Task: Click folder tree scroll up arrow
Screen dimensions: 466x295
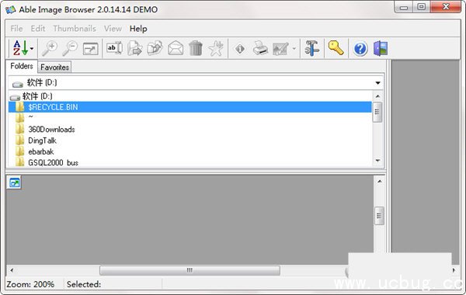Action: (377, 96)
